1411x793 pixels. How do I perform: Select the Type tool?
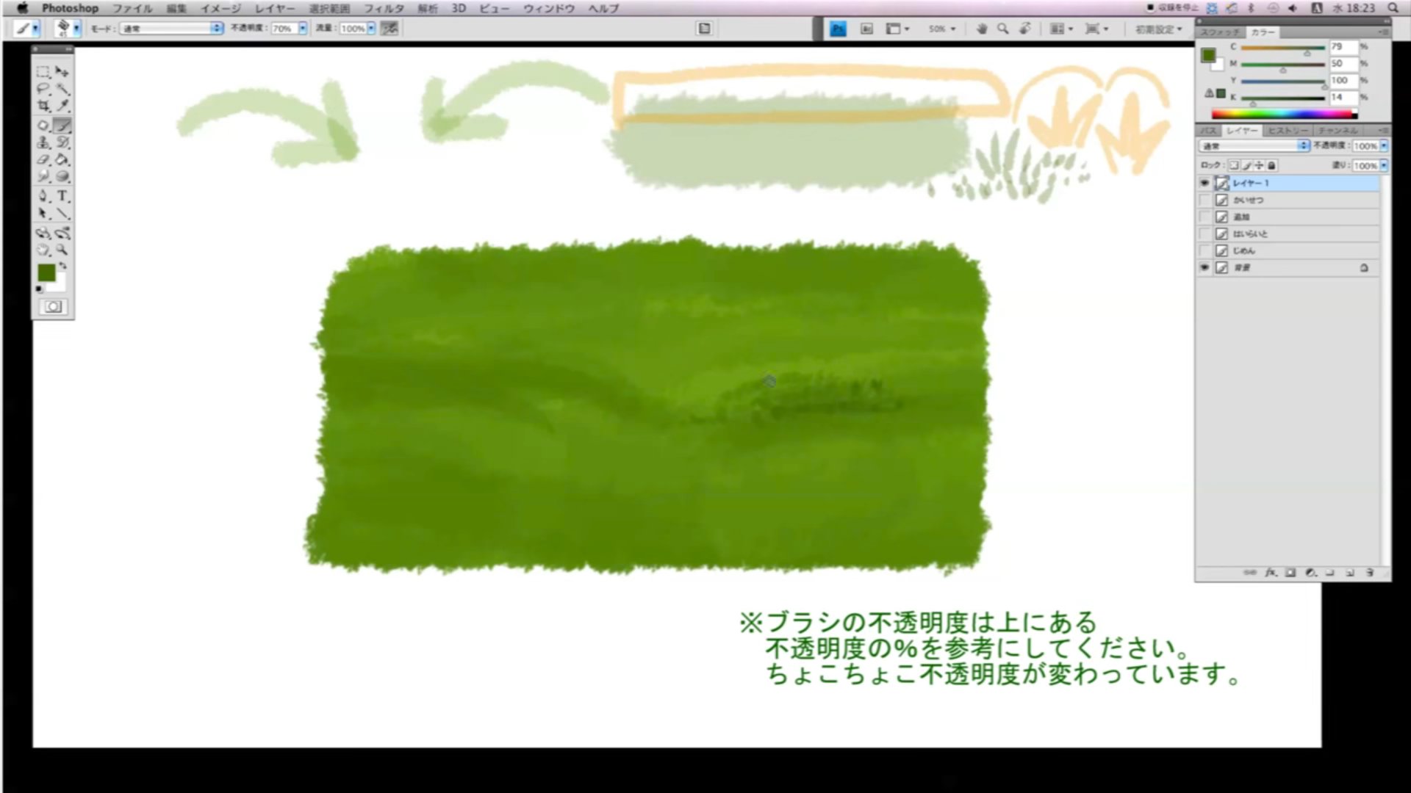click(62, 196)
